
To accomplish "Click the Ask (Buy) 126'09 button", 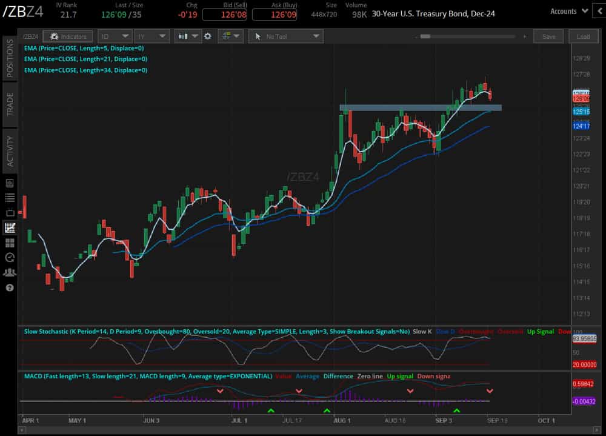I will pos(275,15).
